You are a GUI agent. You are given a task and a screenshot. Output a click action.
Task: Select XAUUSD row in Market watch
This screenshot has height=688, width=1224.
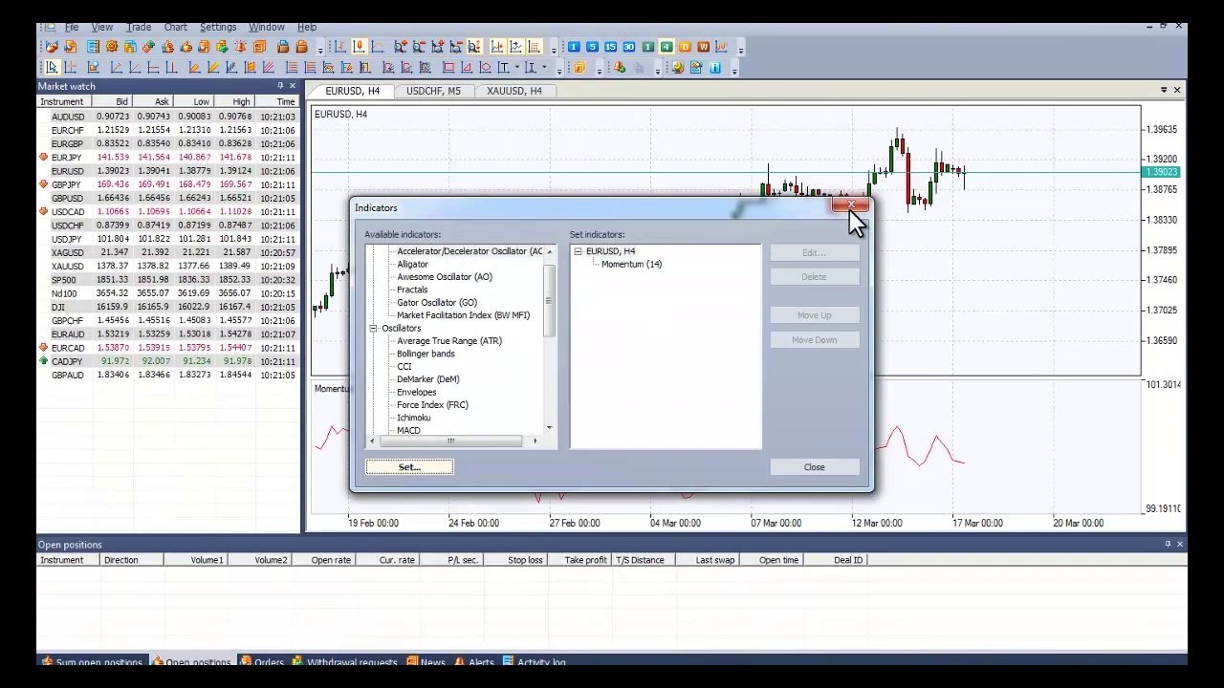pyautogui.click(x=167, y=267)
